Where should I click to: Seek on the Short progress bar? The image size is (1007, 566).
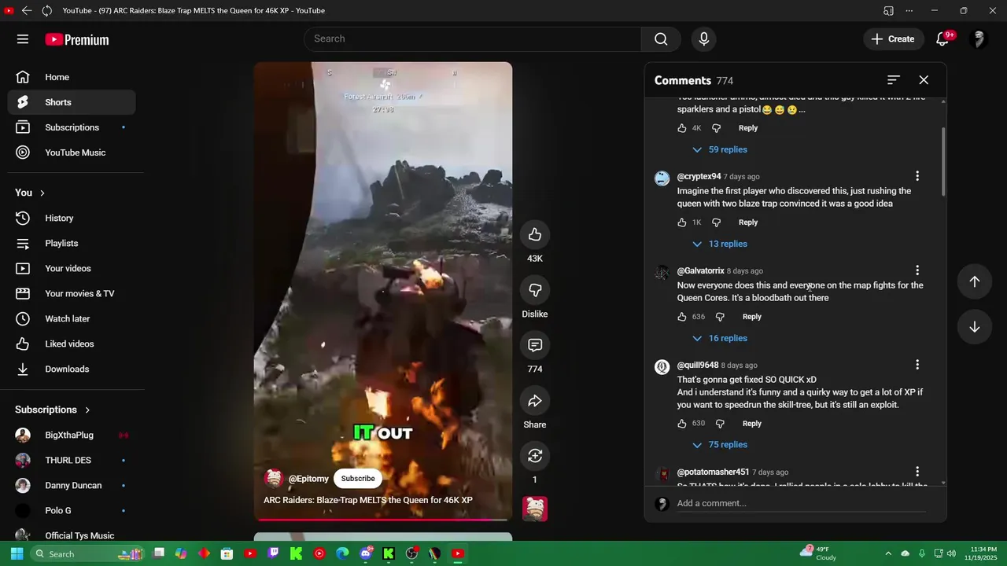click(x=382, y=519)
